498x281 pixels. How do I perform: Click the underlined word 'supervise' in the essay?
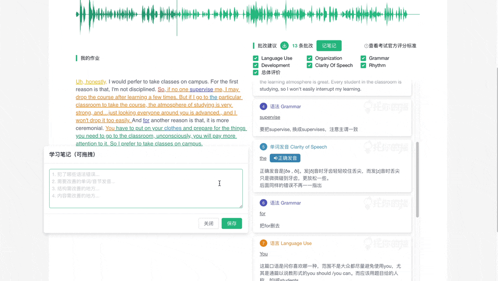(x=201, y=89)
